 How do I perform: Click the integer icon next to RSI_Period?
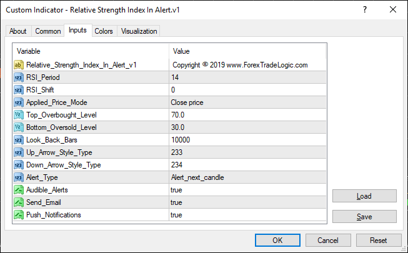pyautogui.click(x=19, y=77)
